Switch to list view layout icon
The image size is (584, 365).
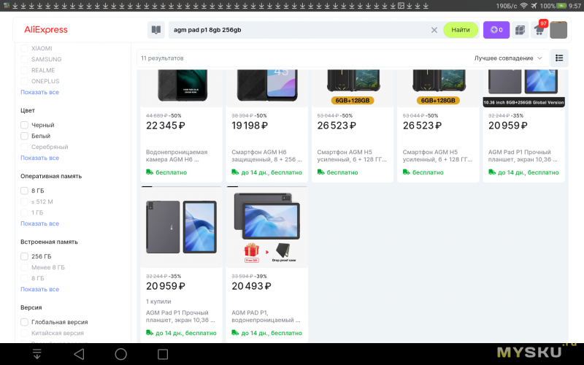559,58
